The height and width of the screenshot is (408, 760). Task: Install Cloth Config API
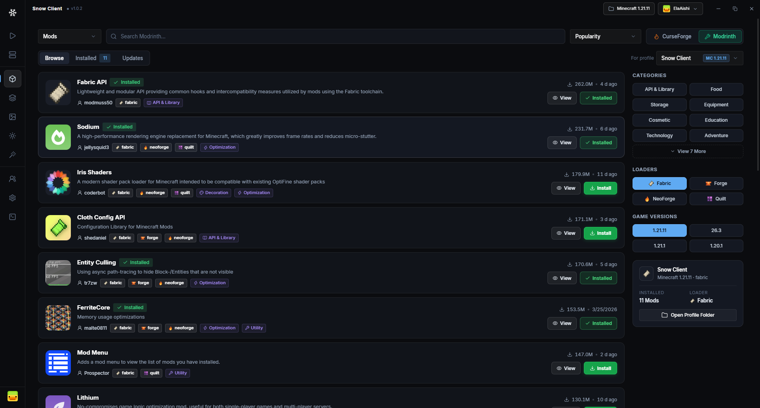click(x=600, y=233)
